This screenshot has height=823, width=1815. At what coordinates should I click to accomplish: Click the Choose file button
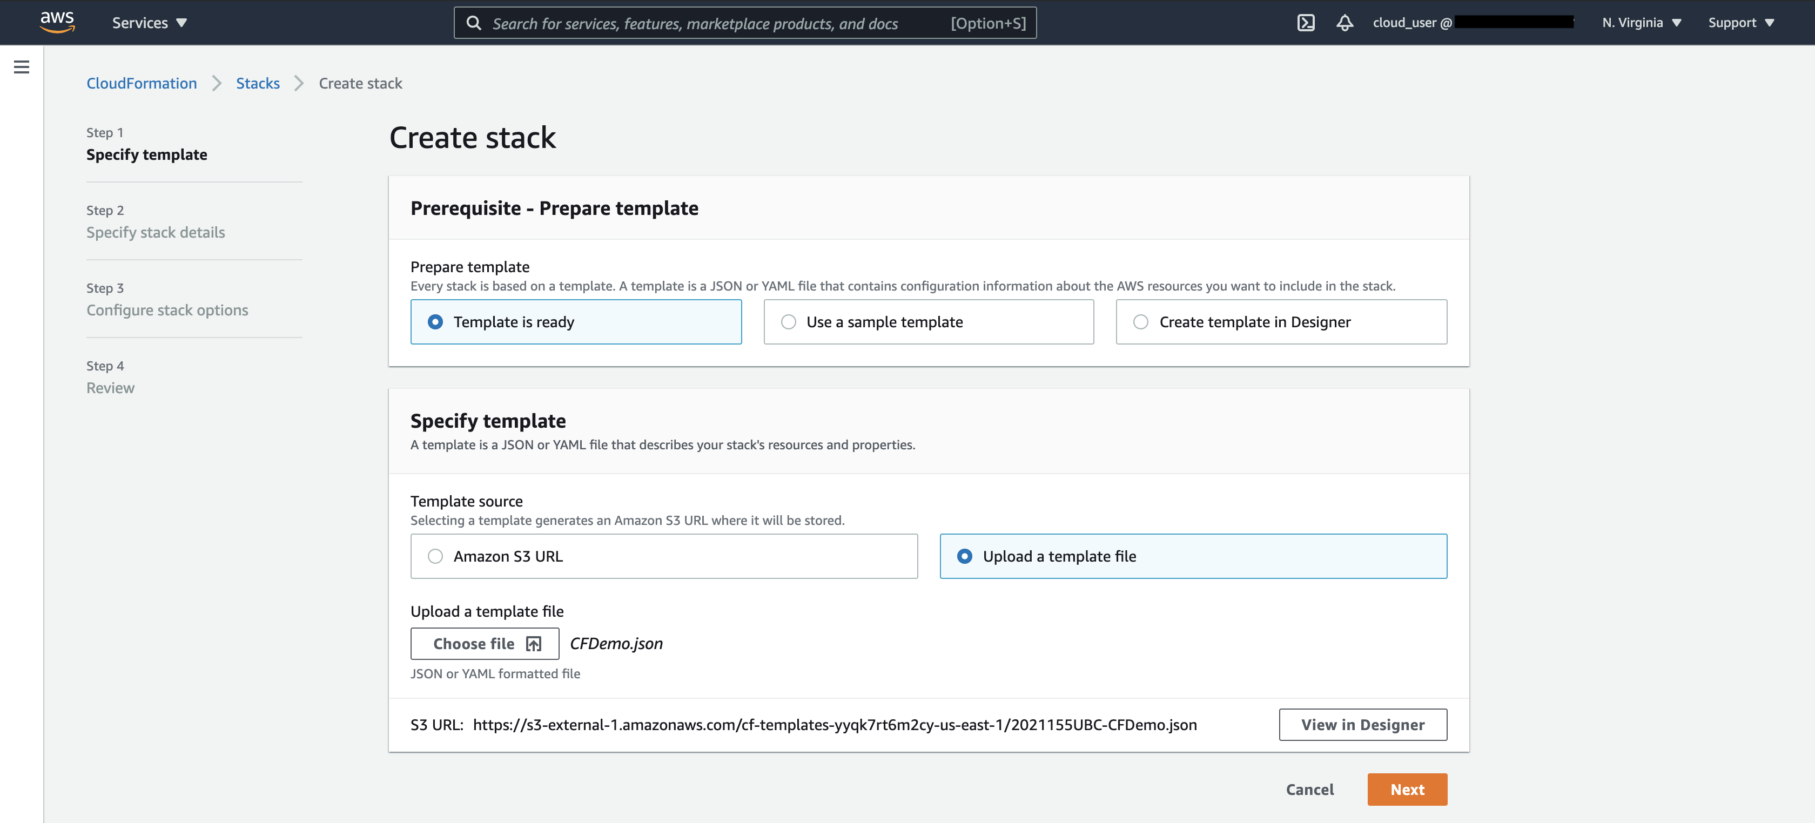click(485, 643)
